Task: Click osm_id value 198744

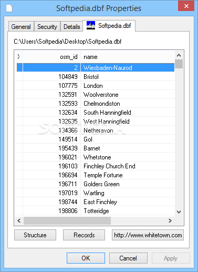Action: pos(68,202)
